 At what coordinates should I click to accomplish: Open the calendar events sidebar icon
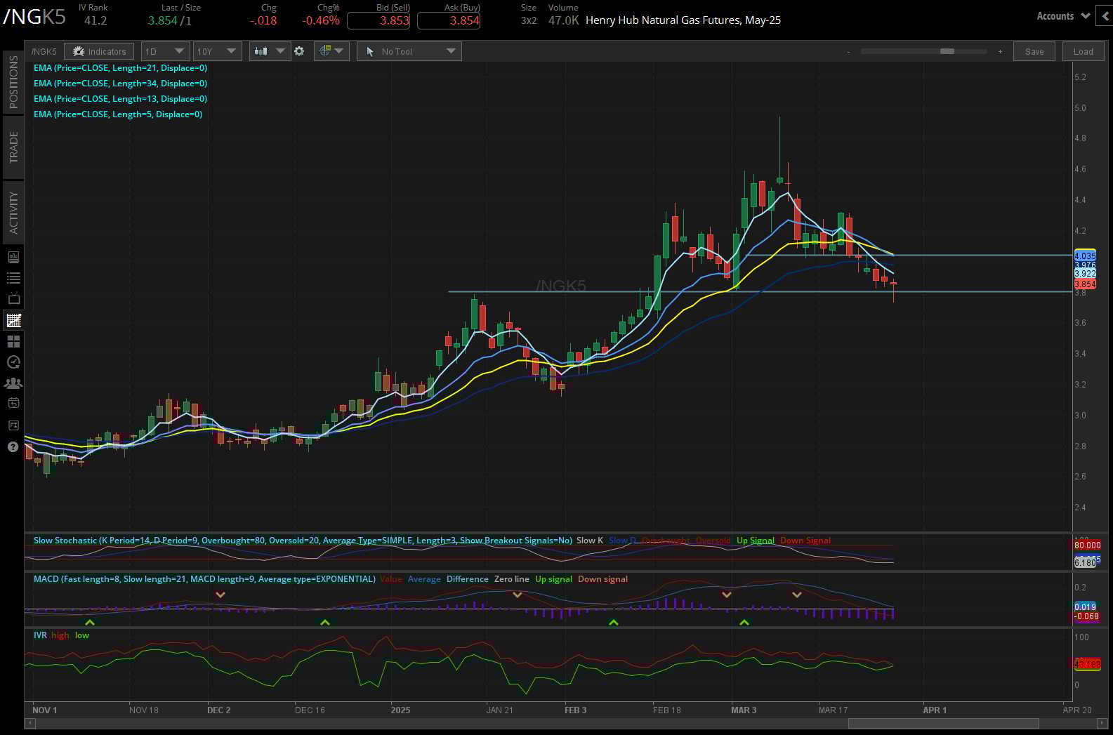pos(13,403)
